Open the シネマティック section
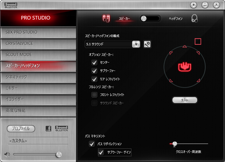This screenshot has height=162, width=225. click(x=38, y=77)
